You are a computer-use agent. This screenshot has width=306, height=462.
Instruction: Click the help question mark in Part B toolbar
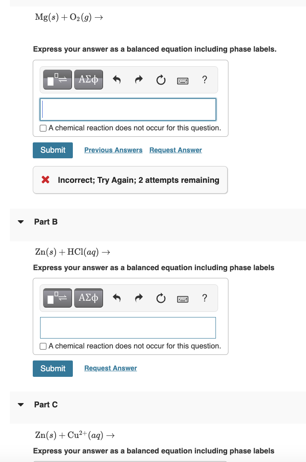coord(204,298)
